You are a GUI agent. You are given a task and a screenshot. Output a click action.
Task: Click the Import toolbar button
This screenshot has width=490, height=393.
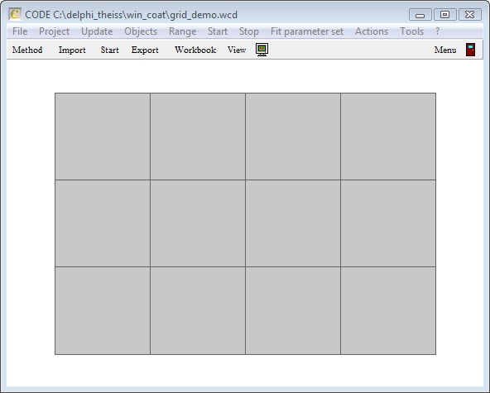(x=72, y=50)
